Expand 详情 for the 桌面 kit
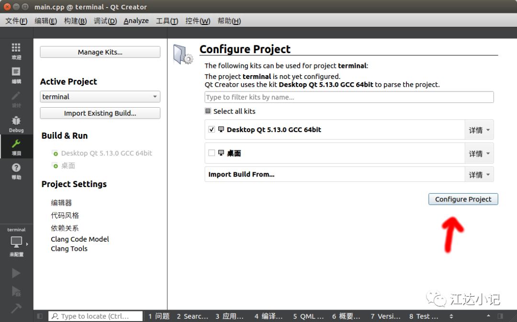The width and height of the screenshot is (517, 322). [x=479, y=154]
